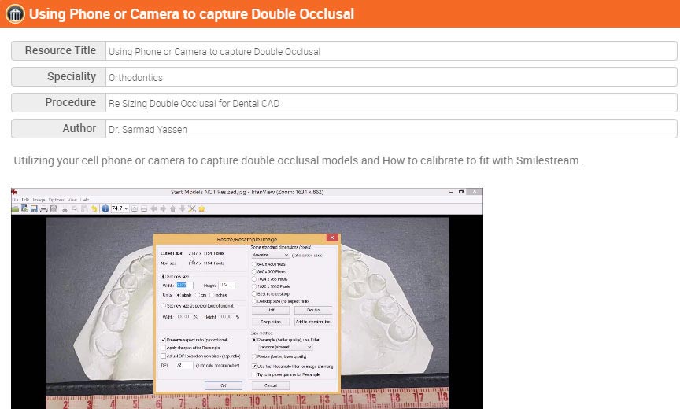Viewport: 680px width, 409px height.
Task: Enable Apply sharpen after Resample checkbox
Action: [164, 348]
